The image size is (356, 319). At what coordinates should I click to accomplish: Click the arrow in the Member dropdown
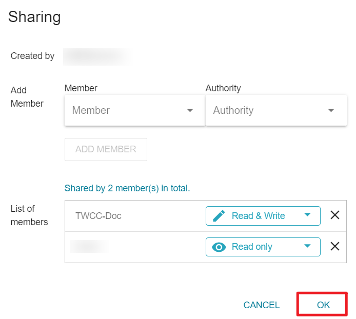190,110
